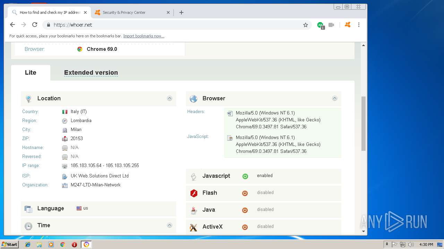
Task: Click the region value Lombardia
Action: pos(81,121)
